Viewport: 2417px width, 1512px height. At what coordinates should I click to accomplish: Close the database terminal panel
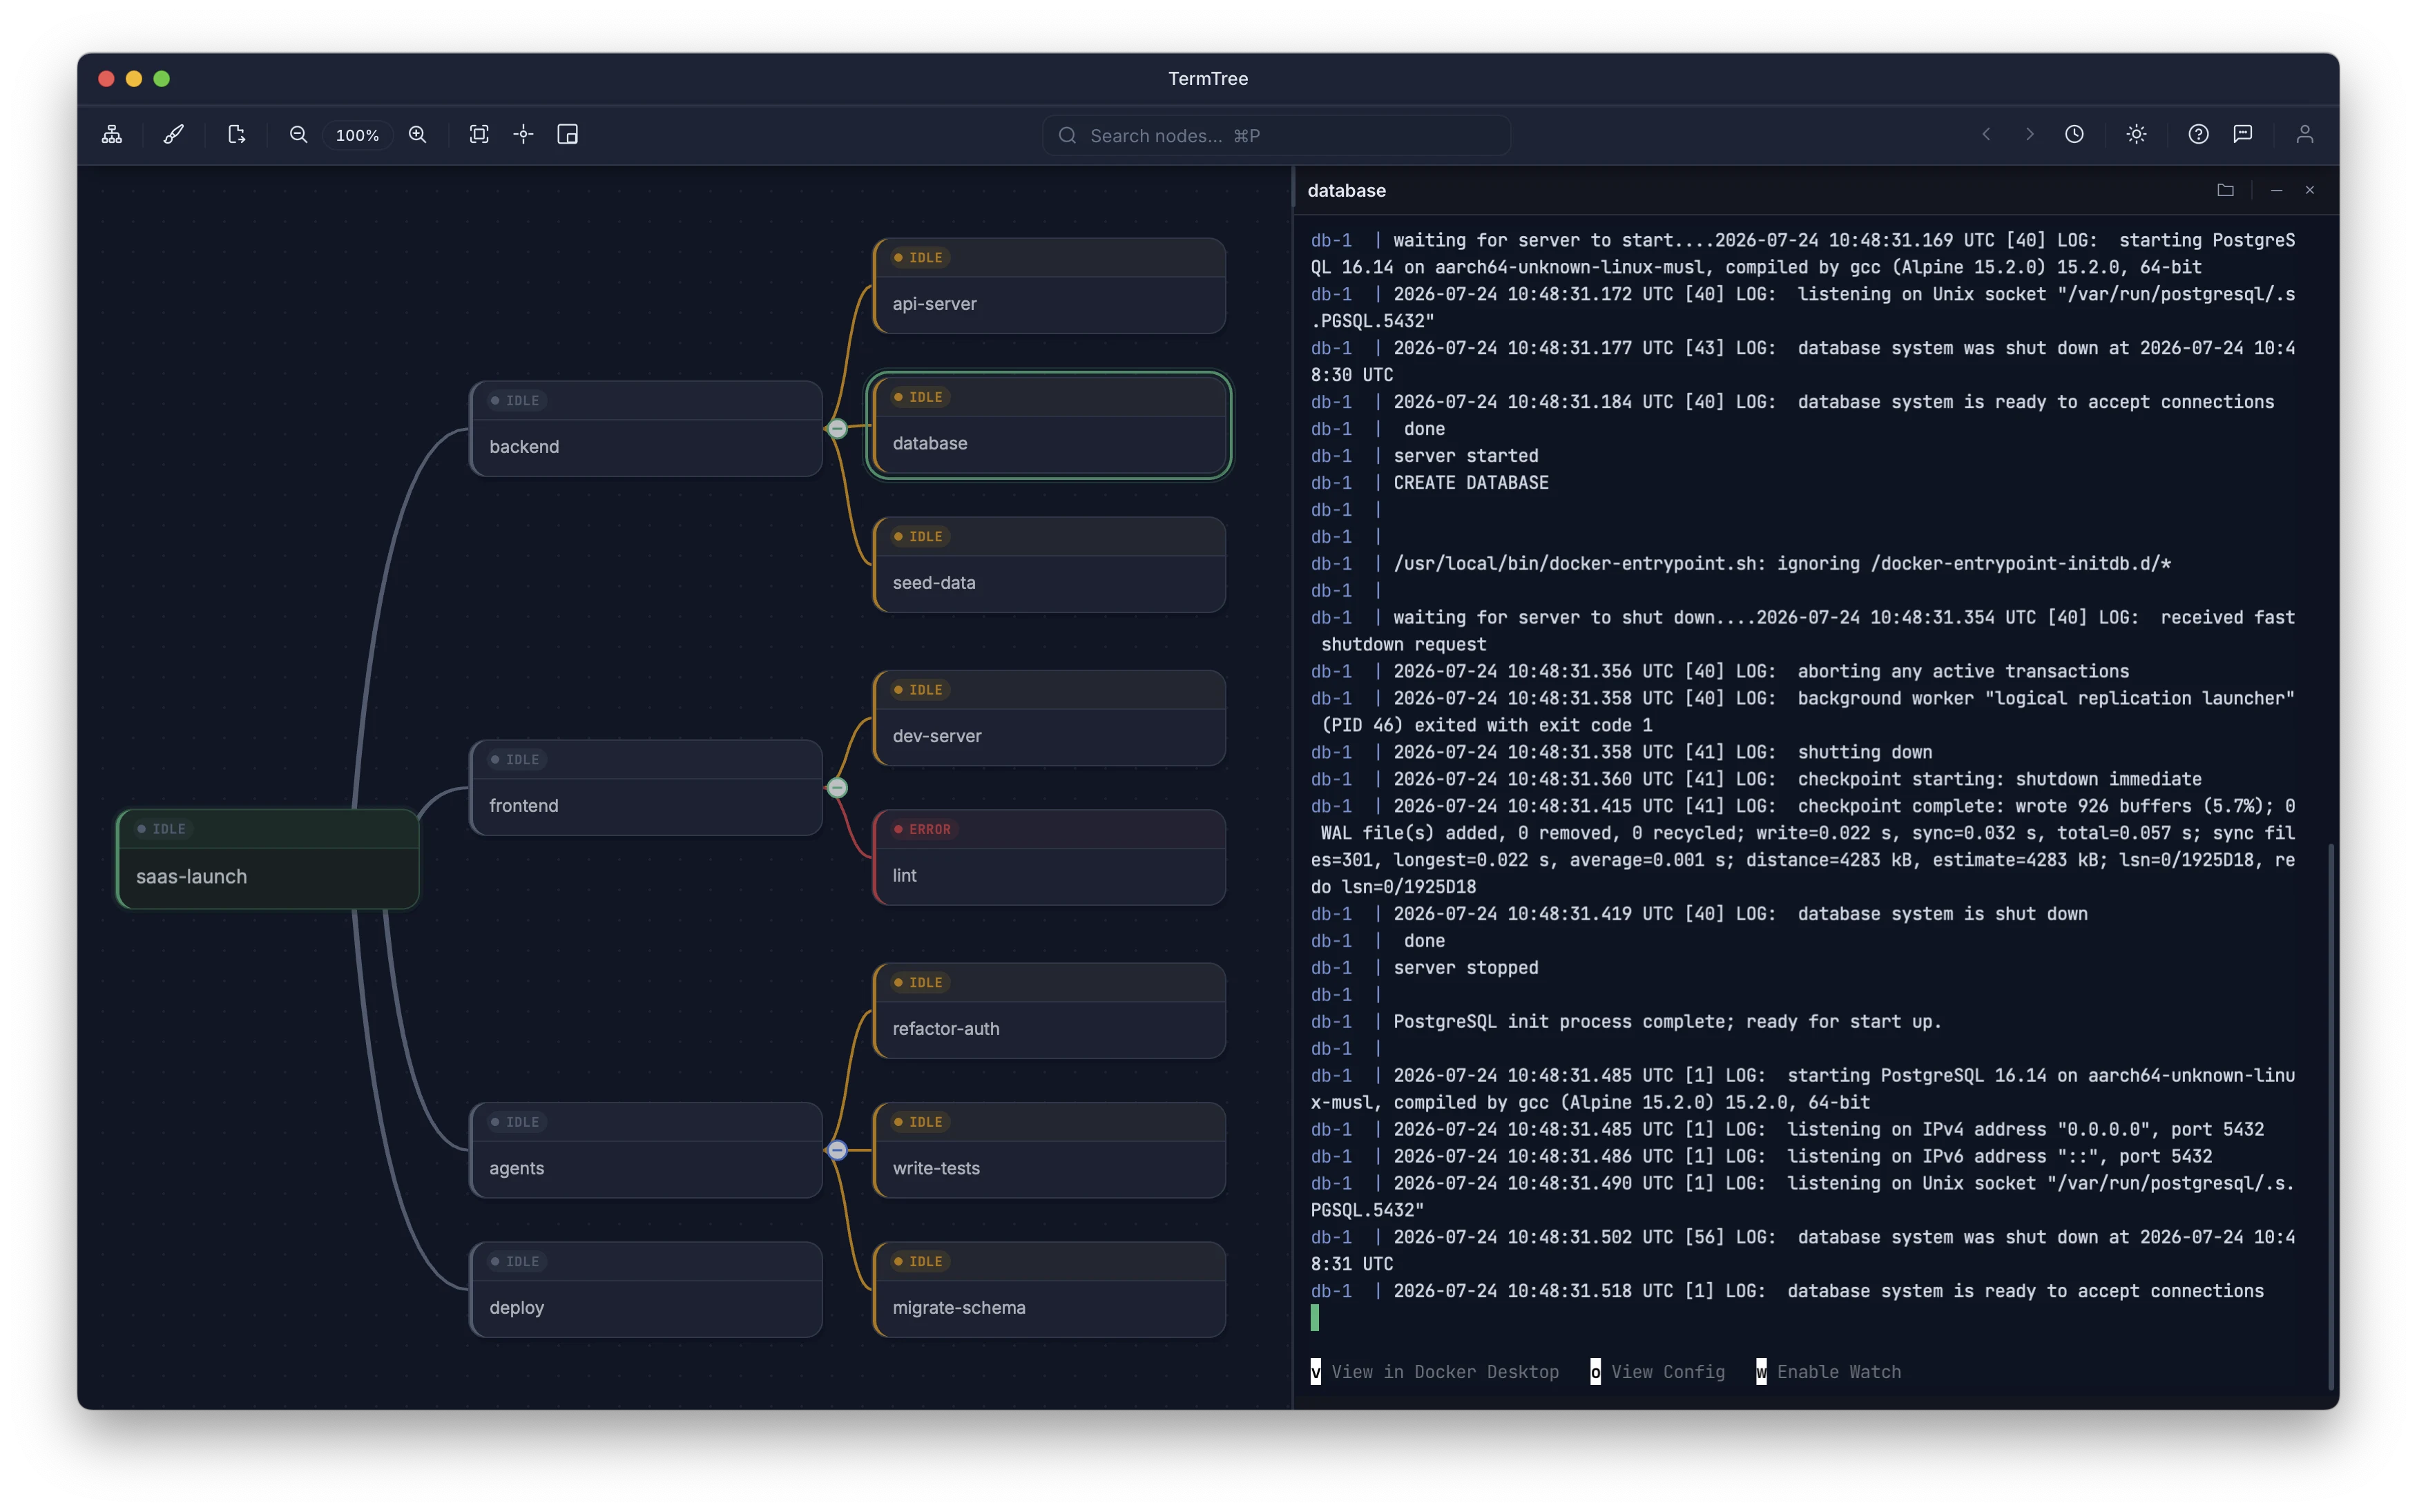2310,190
